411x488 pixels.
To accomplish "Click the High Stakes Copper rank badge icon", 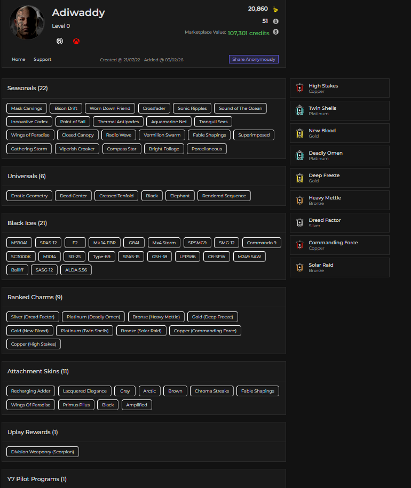I will 299,88.
